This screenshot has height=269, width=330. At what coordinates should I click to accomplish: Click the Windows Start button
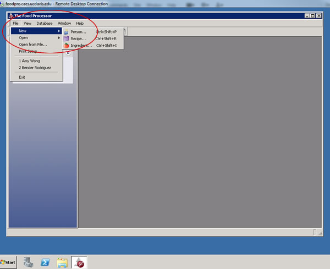click(8, 262)
